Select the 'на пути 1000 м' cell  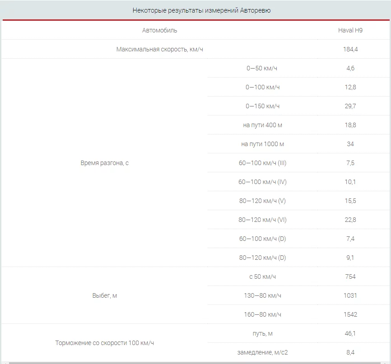[262, 144]
